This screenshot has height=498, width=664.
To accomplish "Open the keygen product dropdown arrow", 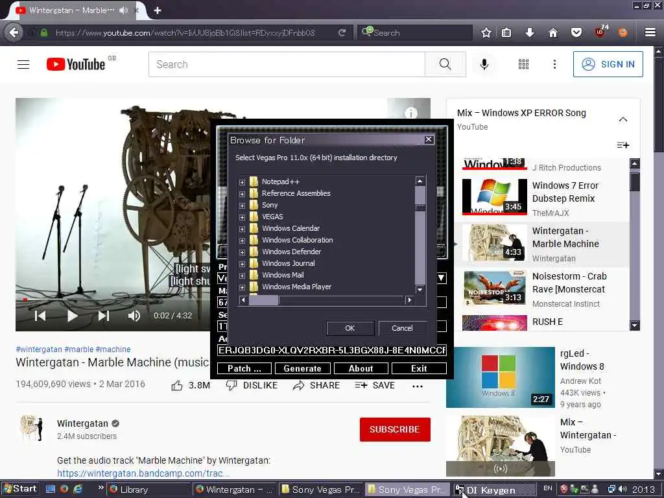I will point(441,278).
